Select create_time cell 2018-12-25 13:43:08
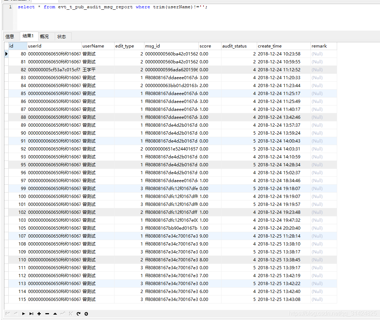This screenshot has height=320, width=380. click(x=284, y=299)
